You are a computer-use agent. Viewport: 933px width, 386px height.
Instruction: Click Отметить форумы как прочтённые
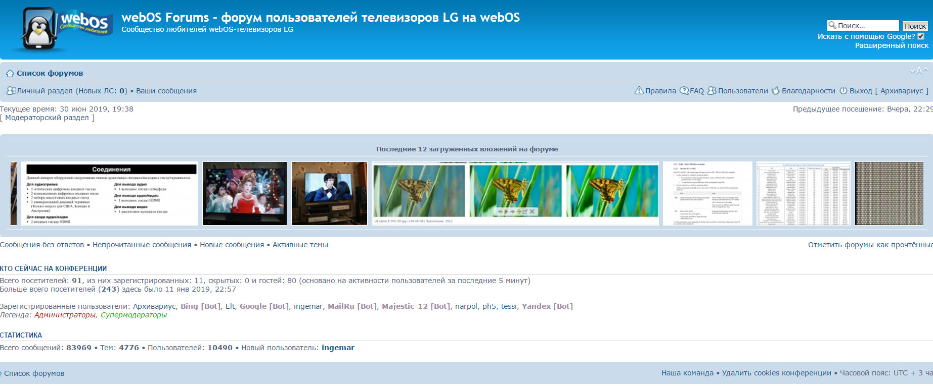tap(870, 245)
